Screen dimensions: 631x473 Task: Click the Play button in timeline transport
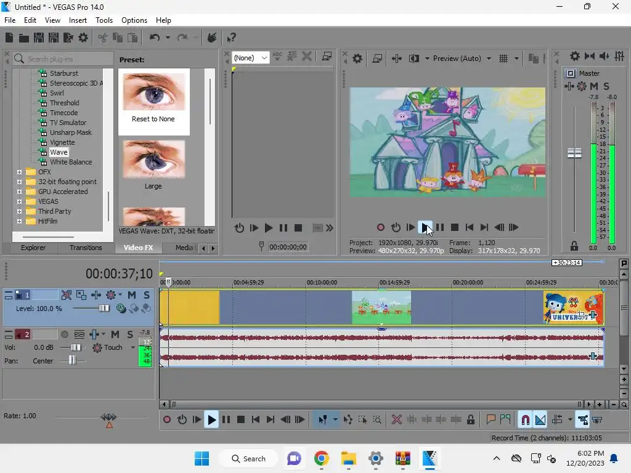[211, 420]
